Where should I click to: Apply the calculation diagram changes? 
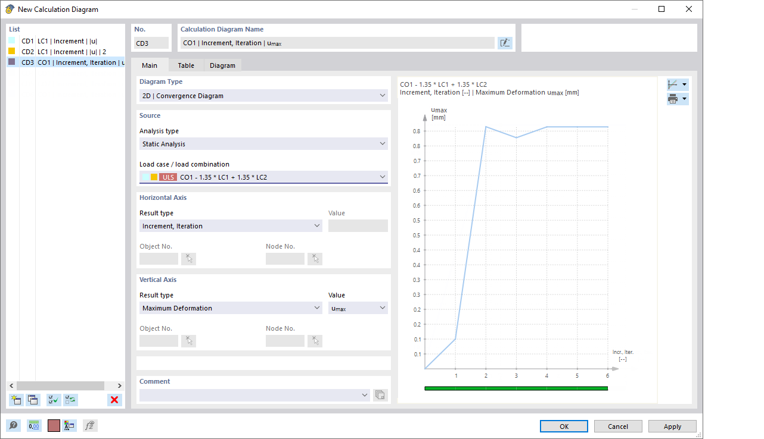pyautogui.click(x=672, y=426)
